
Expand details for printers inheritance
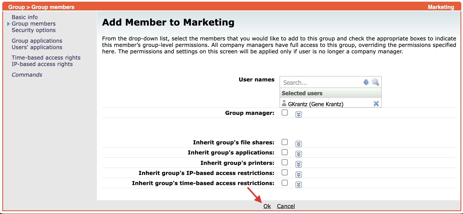pyautogui.click(x=299, y=164)
